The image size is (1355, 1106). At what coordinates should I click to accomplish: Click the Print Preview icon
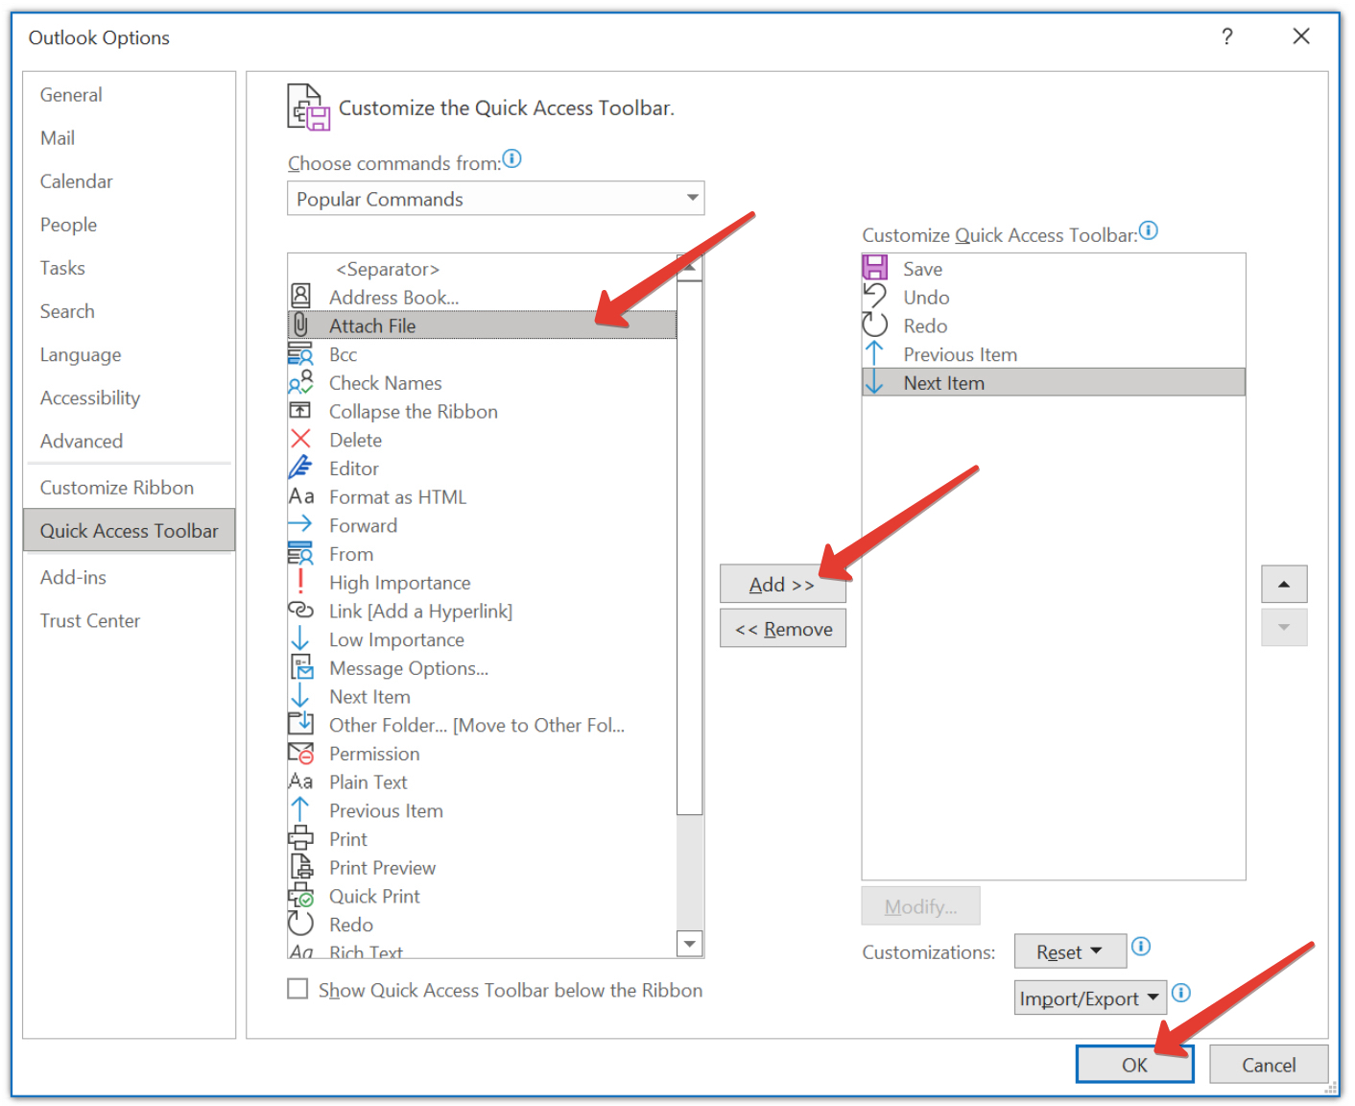[x=301, y=867]
